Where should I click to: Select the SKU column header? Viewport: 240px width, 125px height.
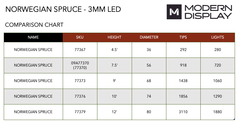[80, 37]
